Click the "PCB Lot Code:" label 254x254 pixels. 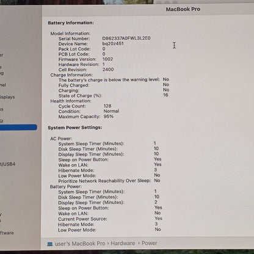(74, 54)
